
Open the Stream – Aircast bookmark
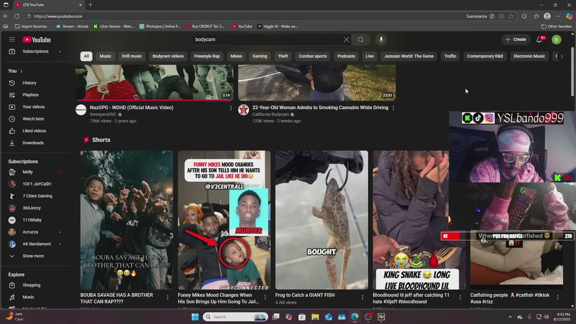72,27
